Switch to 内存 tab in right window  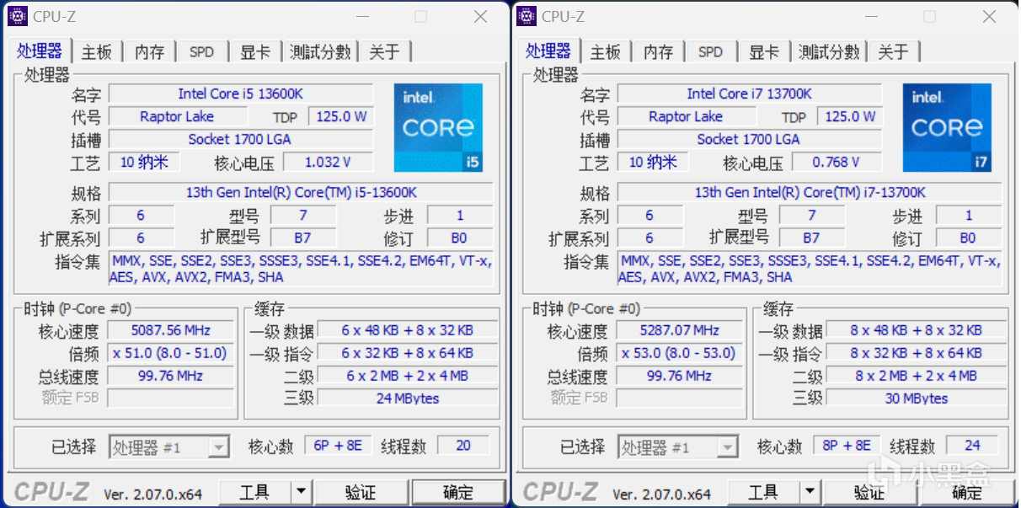658,52
